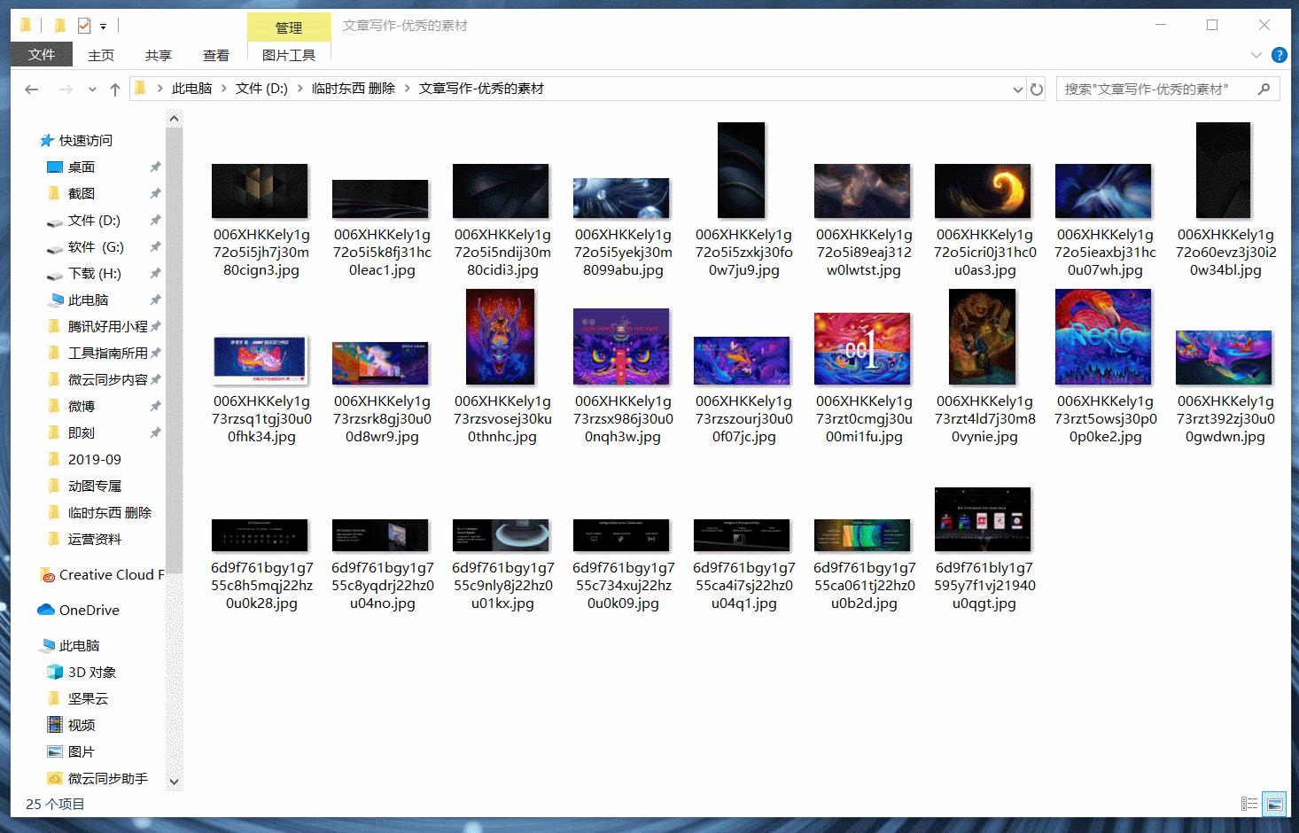Select Creative Cloud Files in sidebar

111,574
